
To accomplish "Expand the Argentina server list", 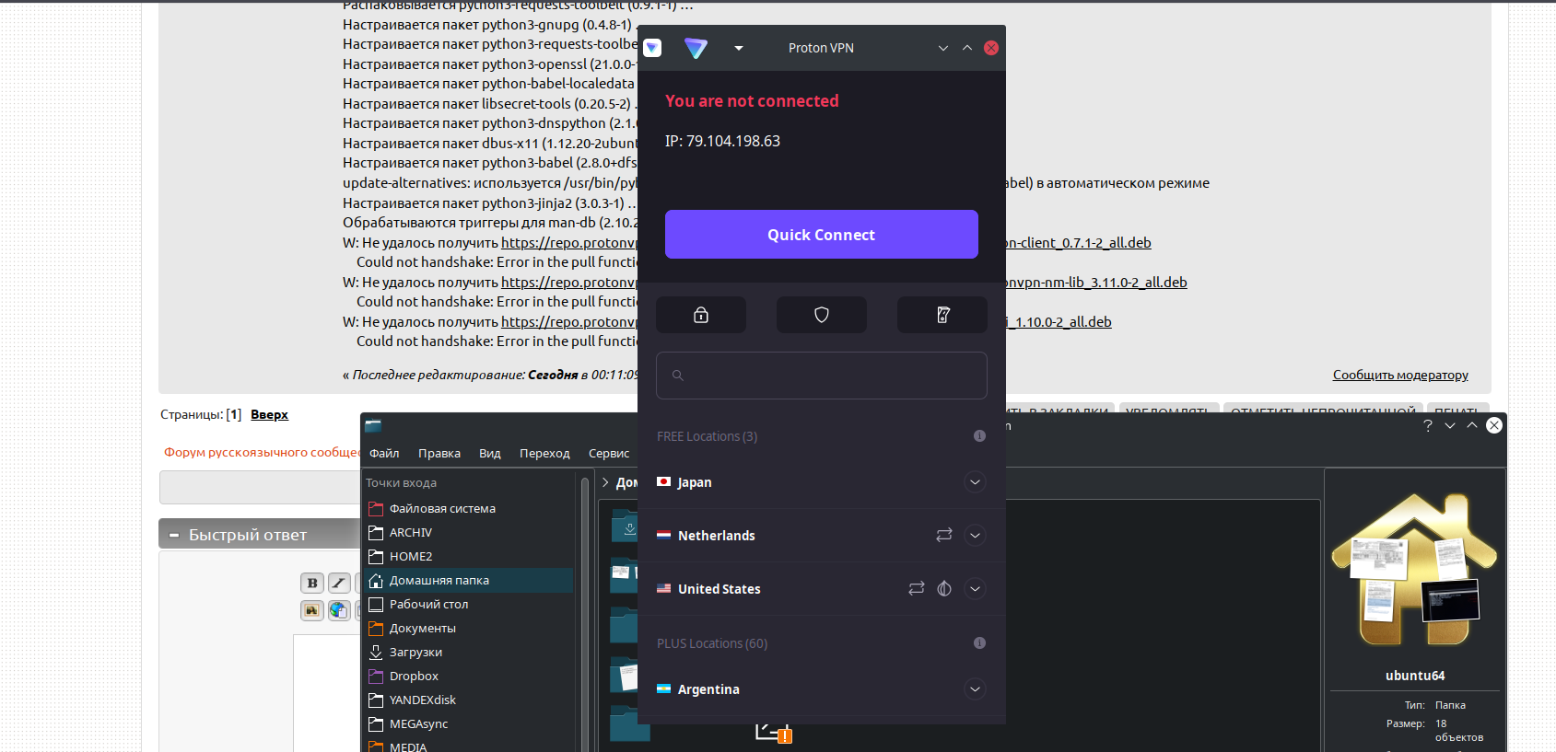I will [975, 689].
